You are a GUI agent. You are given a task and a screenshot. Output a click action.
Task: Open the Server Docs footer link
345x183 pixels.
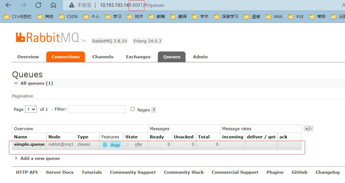click(x=60, y=172)
